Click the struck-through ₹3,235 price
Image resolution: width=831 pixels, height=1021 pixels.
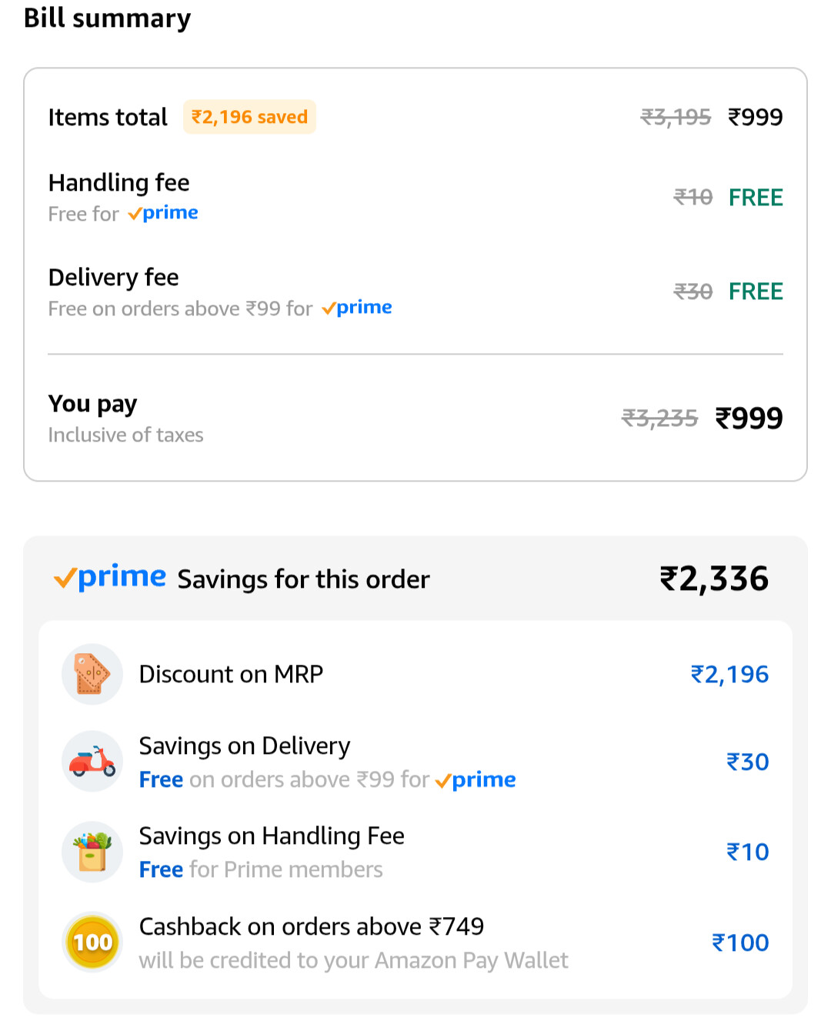coord(659,418)
